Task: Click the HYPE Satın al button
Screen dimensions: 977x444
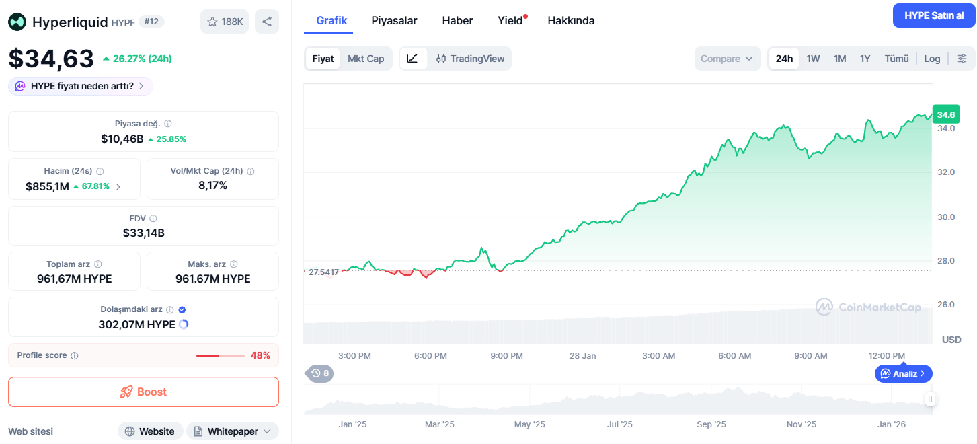Action: [x=933, y=15]
